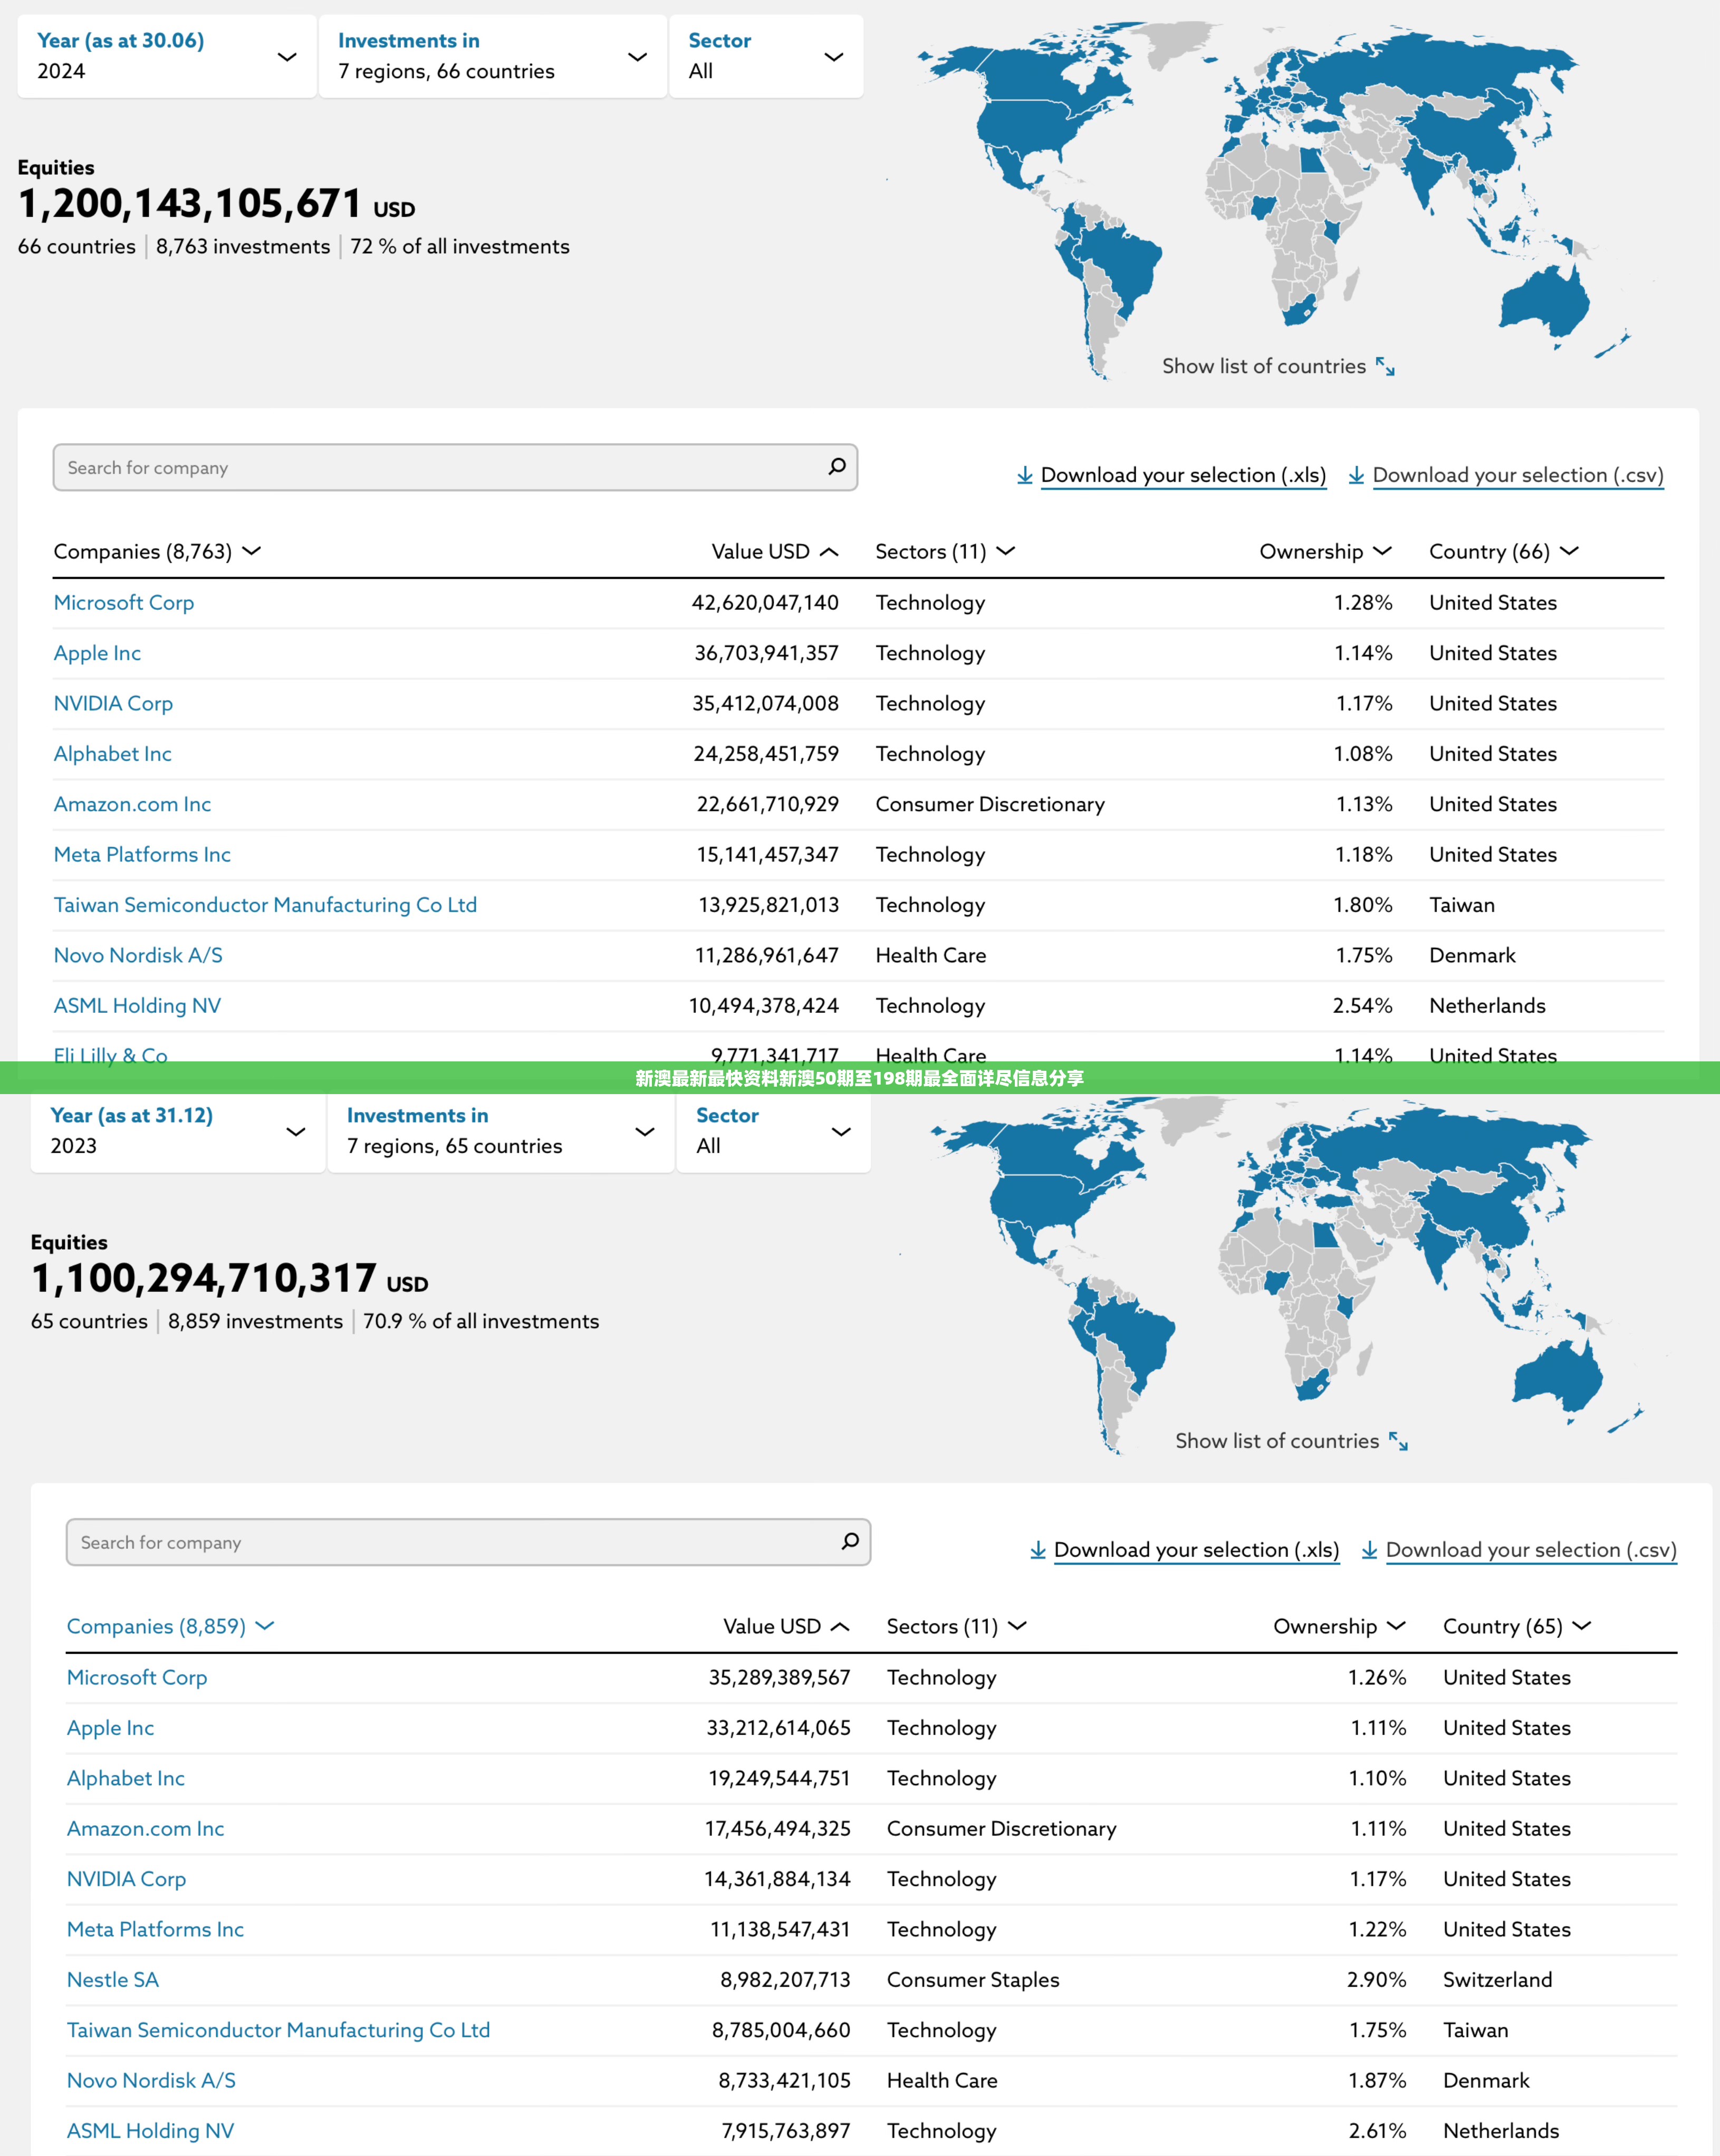This screenshot has height=2156, width=1720.
Task: Sort by Value USD in the 2023 table
Action: [x=787, y=1627]
